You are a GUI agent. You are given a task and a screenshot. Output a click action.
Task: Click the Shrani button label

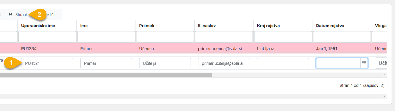(21, 14)
